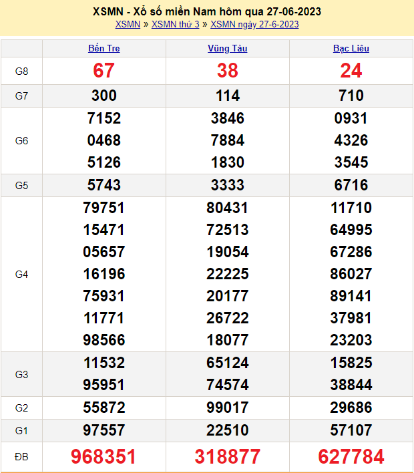414x473 pixels.
Task: Select G1 number 97557 for Bến Tre
Action: pos(104,430)
